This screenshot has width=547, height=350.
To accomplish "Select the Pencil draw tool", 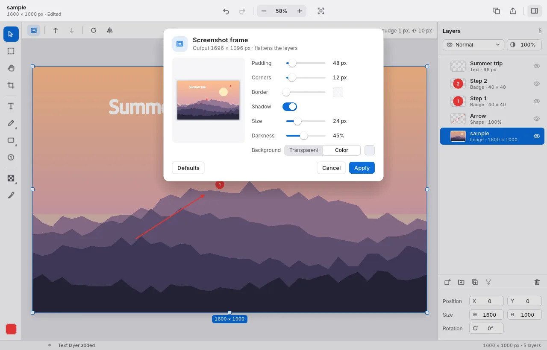I will click(11, 123).
